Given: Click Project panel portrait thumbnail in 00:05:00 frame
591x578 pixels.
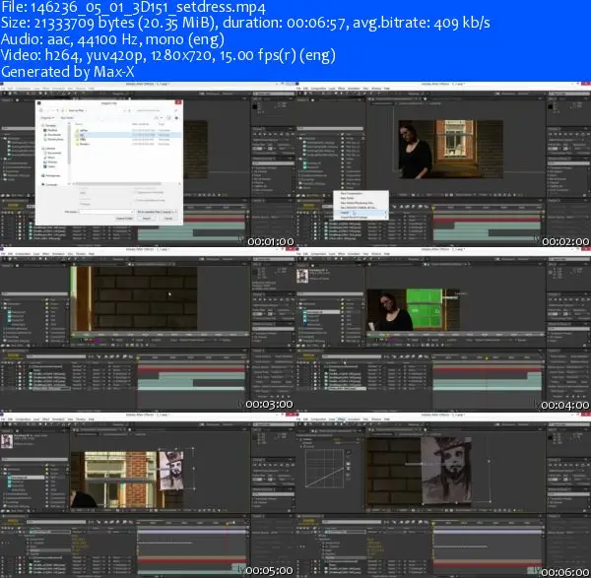Looking at the screenshot, I should tap(7, 441).
